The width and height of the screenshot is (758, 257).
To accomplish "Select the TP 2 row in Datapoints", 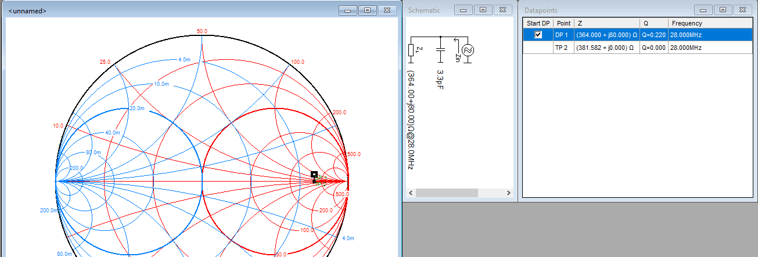I will coord(562,48).
